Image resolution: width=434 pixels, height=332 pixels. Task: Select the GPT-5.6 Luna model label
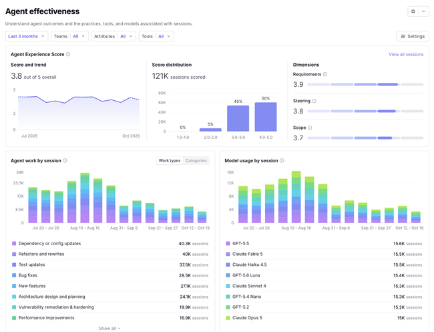(246, 275)
